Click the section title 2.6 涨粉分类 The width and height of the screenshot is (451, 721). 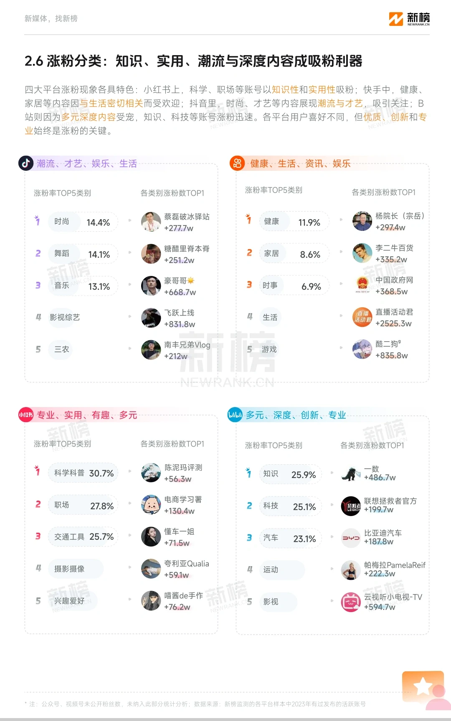(193, 61)
